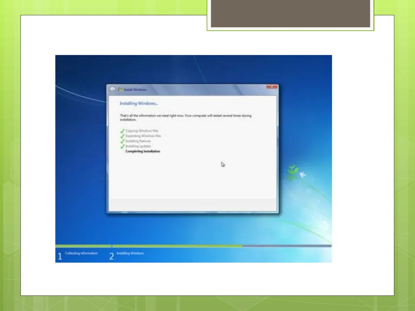Click the checkmark beside Installing updates
The height and width of the screenshot is (311, 415).
[122, 146]
